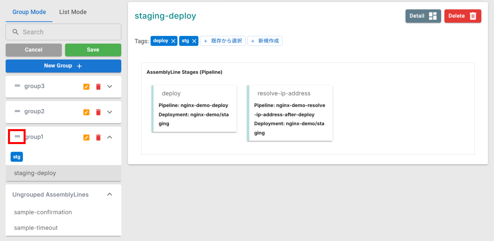Screen dimensions: 494x241
Task: Edit group3 using the pencil icon
Action: pyautogui.click(x=86, y=86)
